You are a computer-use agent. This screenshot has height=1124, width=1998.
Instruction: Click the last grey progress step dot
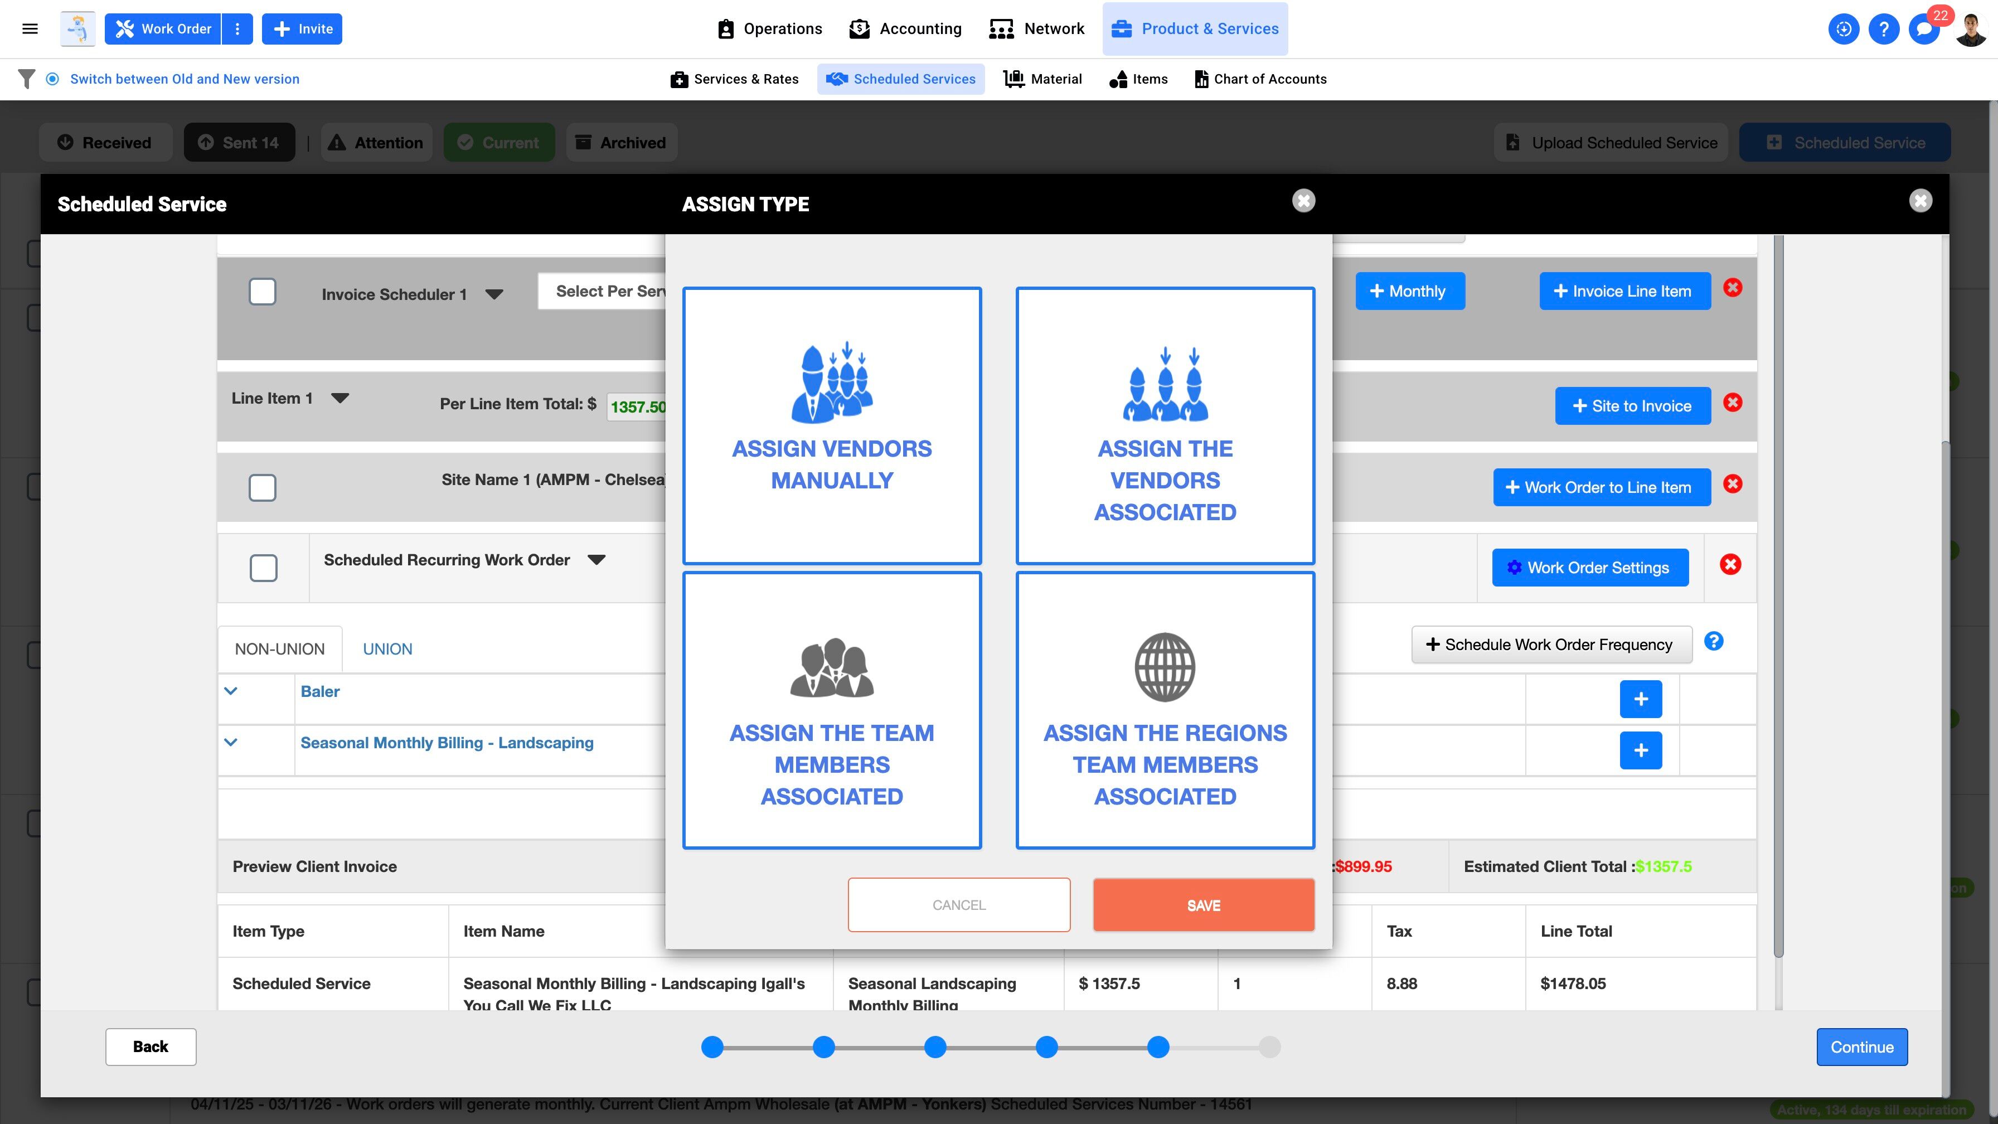pos(1269,1047)
